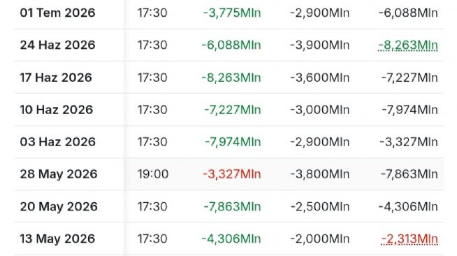Screen dimensions: 457x256
Task: Select the 10 Haz 2026 row
Action: pyautogui.click(x=228, y=110)
